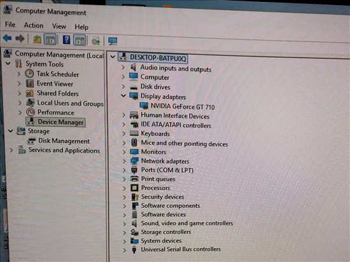Click the NVIDIA GeForce GT 710 adapter icon
This screenshot has width=350, height=262.
[x=144, y=106]
